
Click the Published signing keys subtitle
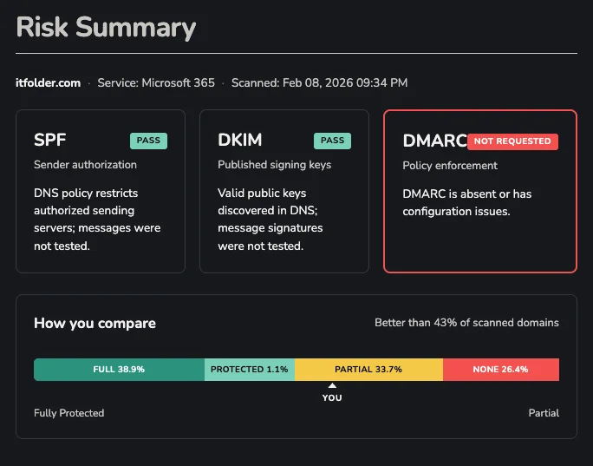click(x=274, y=165)
